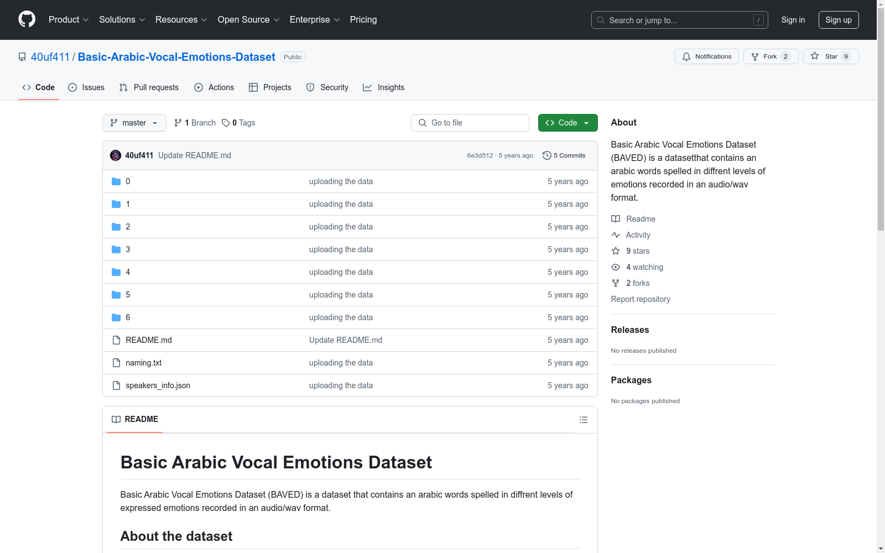Click the folder icon for folder 3
This screenshot has height=553, width=885.
tap(116, 249)
